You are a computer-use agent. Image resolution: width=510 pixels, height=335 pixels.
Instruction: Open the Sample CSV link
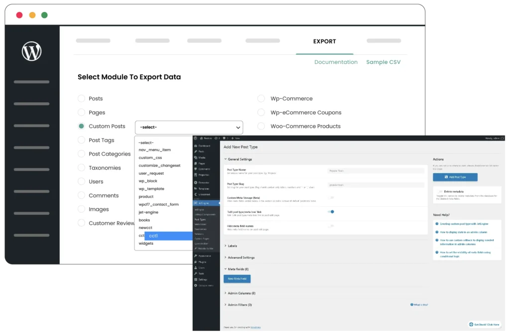[x=383, y=62]
